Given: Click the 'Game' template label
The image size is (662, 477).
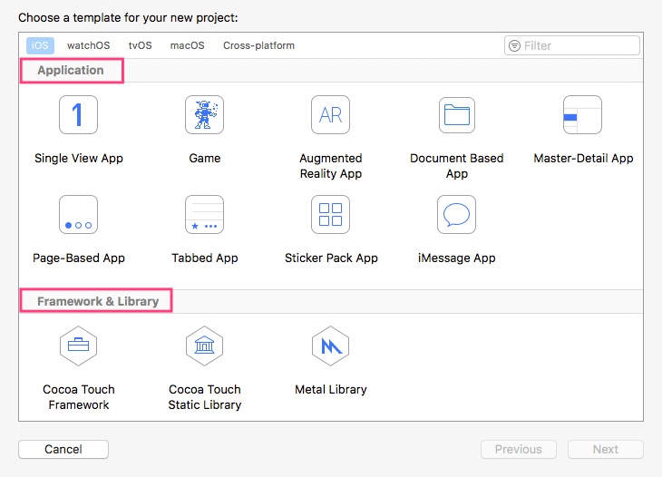Looking at the screenshot, I should (x=205, y=159).
